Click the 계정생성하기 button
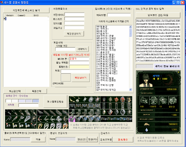 74,34
